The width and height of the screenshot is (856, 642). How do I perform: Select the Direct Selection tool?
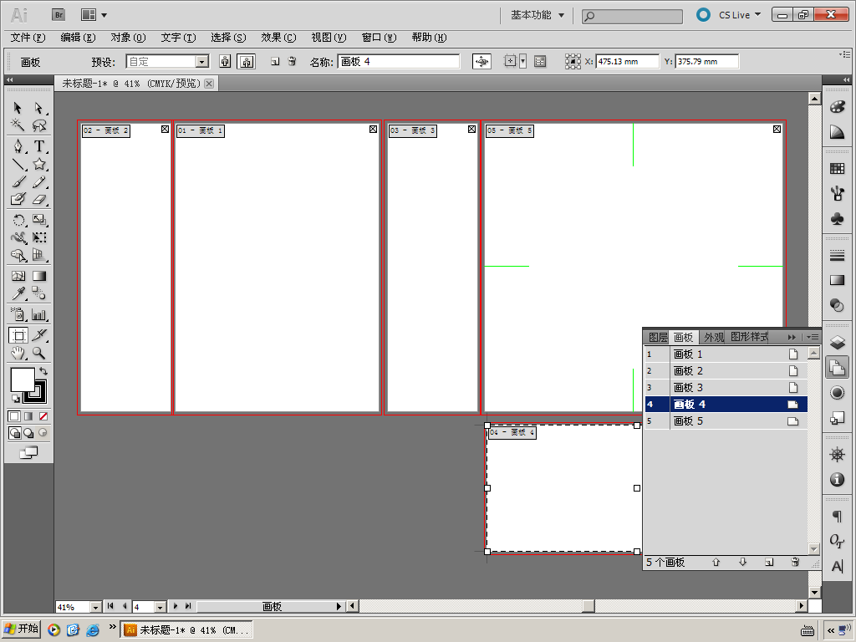coord(38,108)
